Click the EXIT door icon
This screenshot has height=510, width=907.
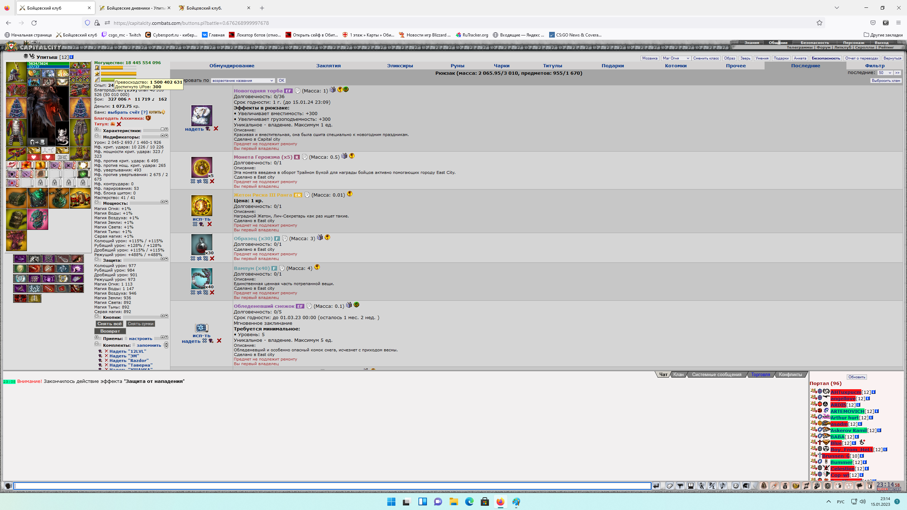[870, 486]
